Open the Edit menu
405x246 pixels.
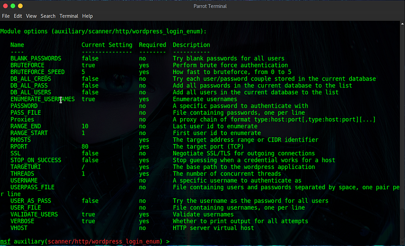point(18,16)
